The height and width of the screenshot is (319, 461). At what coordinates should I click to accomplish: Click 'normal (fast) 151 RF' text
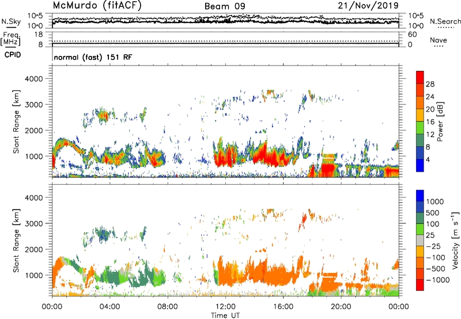point(93,57)
